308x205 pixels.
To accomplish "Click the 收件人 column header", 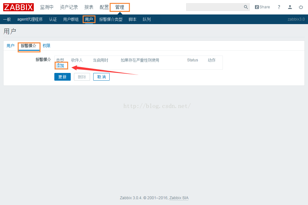I will pyautogui.click(x=77, y=60).
